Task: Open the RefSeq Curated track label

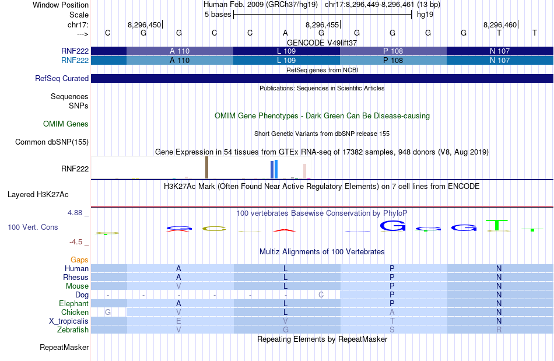Action: click(62, 78)
